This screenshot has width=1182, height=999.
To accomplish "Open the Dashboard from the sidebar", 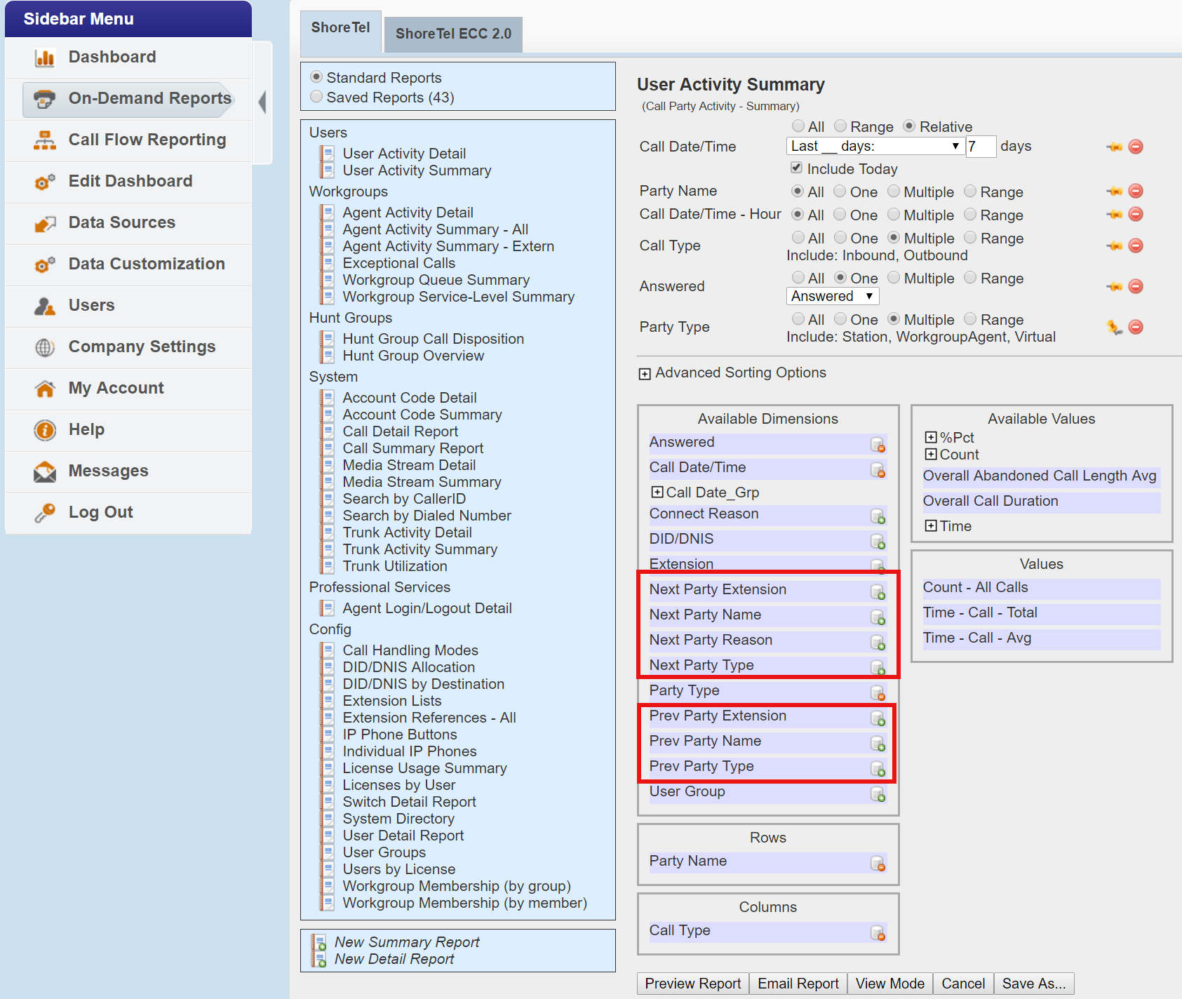I will [112, 56].
